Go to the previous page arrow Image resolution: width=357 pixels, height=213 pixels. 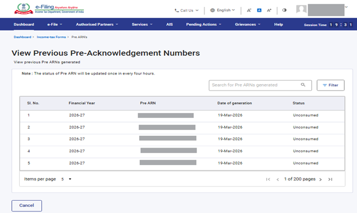(x=277, y=179)
